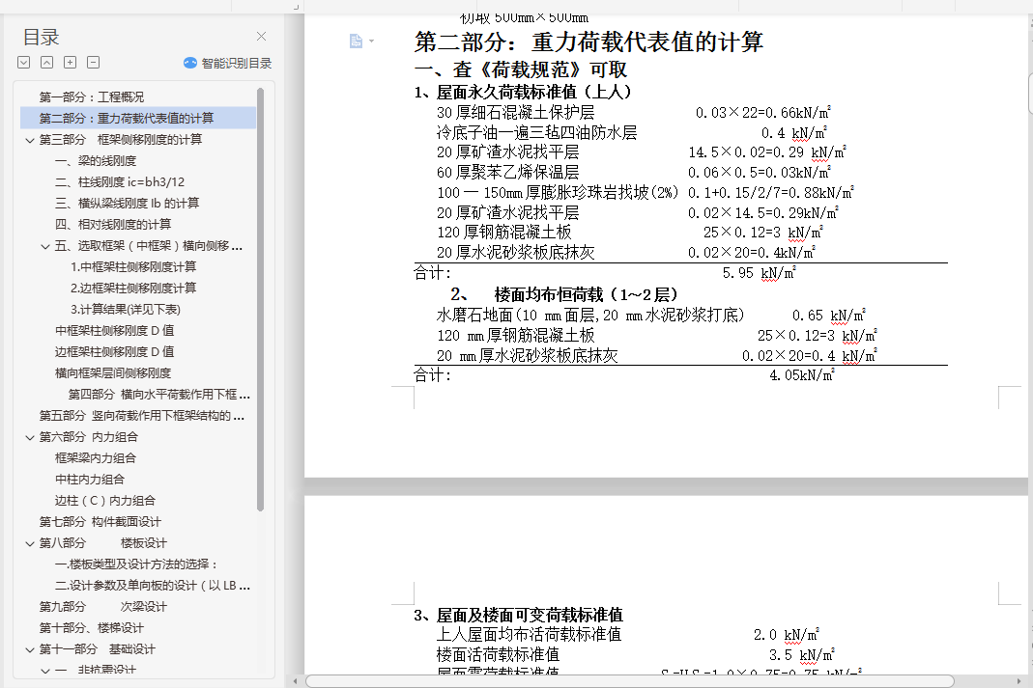Viewport: 1033px width, 688px height.
Task: Click the document heading 第二部分：重力荷载代表值的计算
Action: [x=588, y=42]
